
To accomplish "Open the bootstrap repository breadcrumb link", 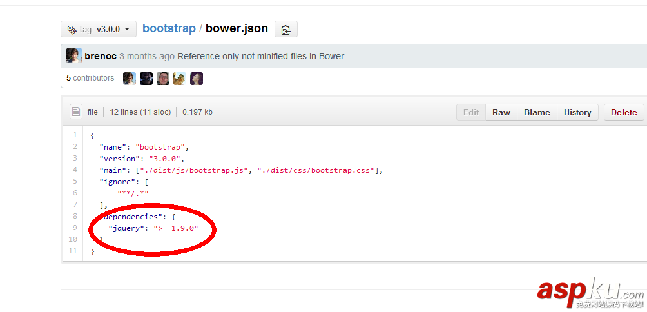I will pos(169,28).
